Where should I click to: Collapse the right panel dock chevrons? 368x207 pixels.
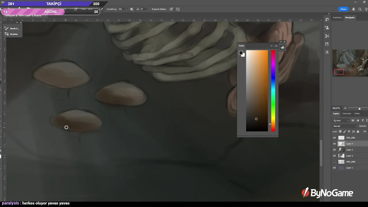tap(329, 14)
